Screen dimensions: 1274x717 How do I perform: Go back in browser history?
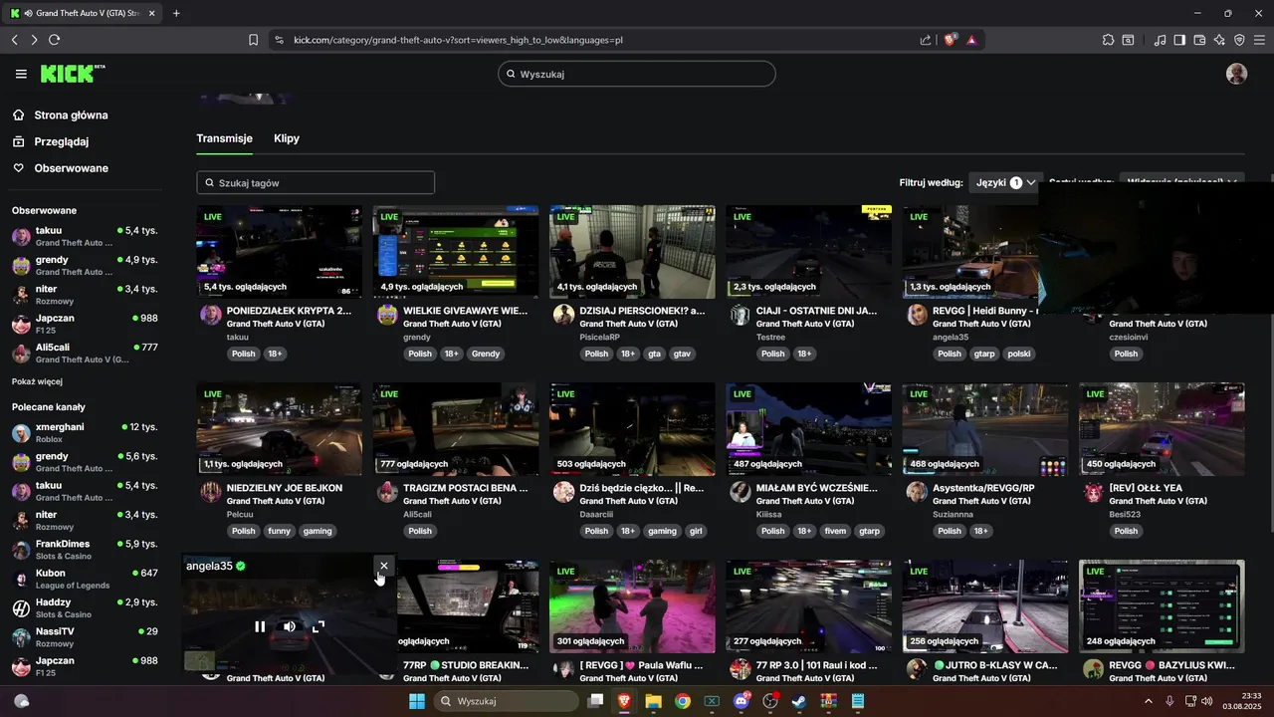(14, 40)
